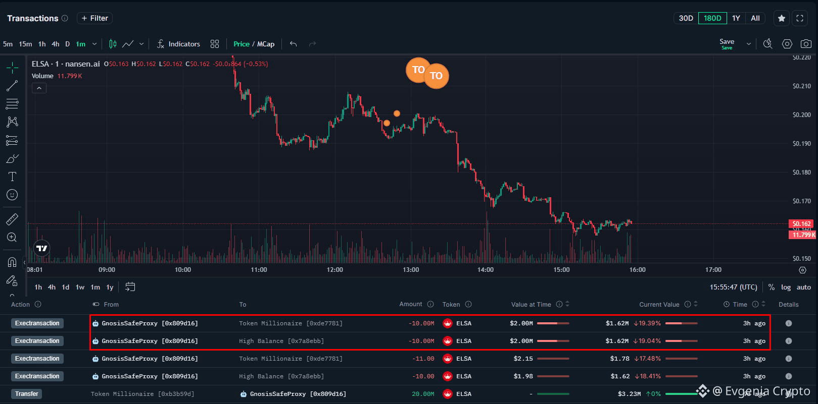The height and width of the screenshot is (404, 818).
Task: Select the crosshair cursor tool
Action: point(12,68)
